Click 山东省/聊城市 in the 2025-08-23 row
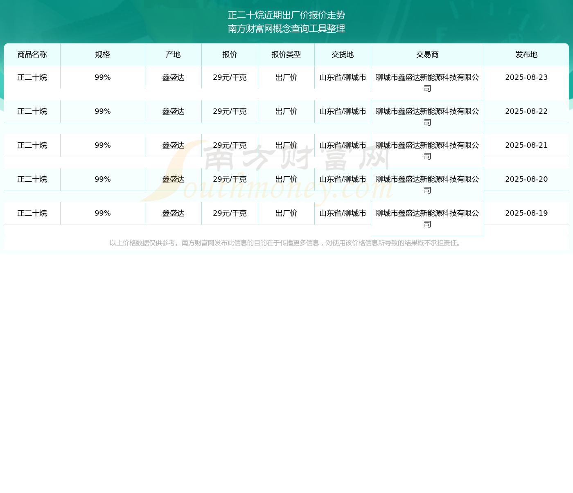The image size is (573, 493). click(x=343, y=77)
